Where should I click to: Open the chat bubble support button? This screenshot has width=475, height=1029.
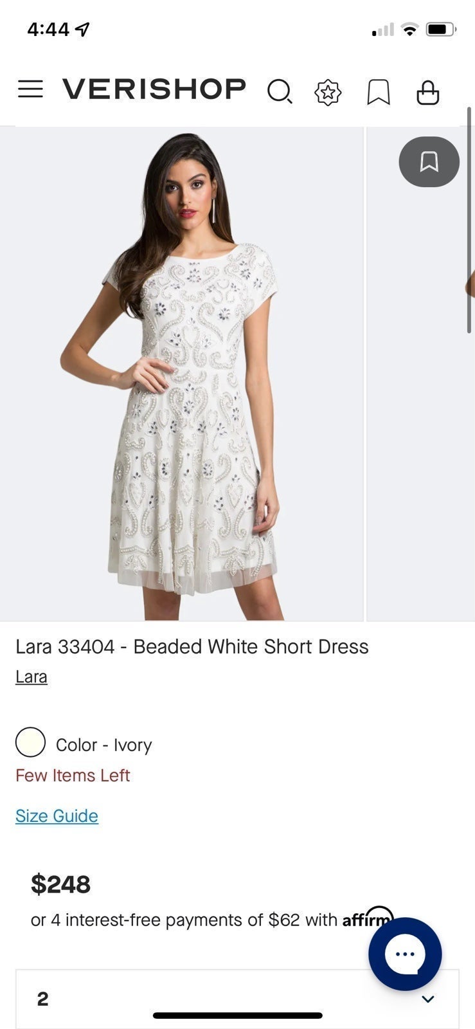click(405, 954)
